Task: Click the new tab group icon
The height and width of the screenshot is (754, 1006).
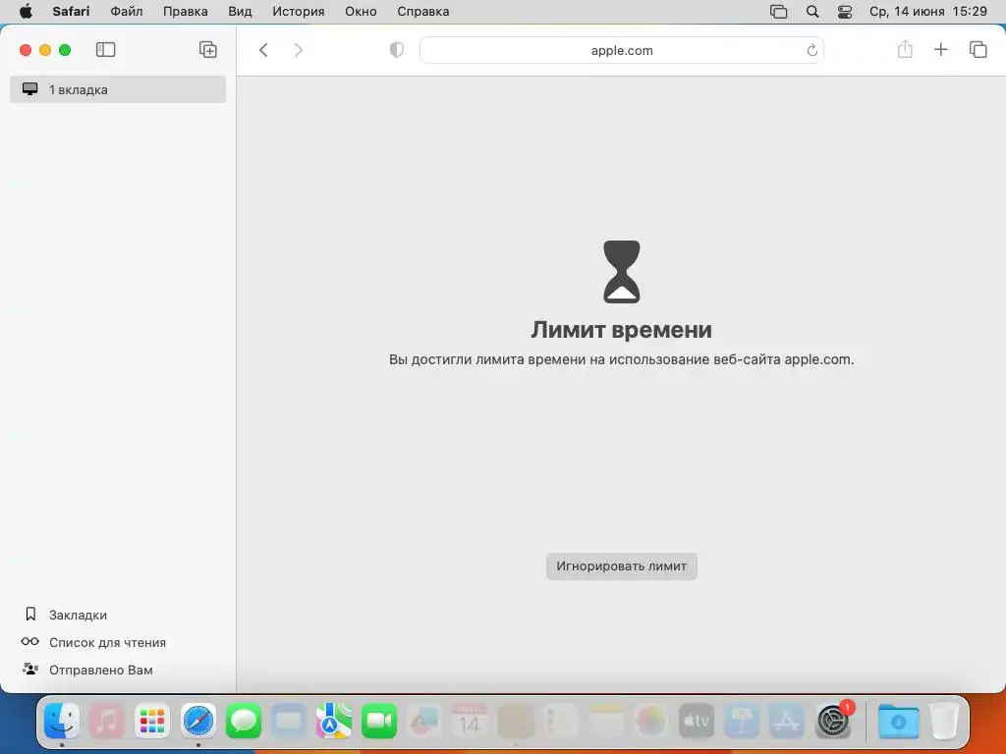Action: [208, 49]
